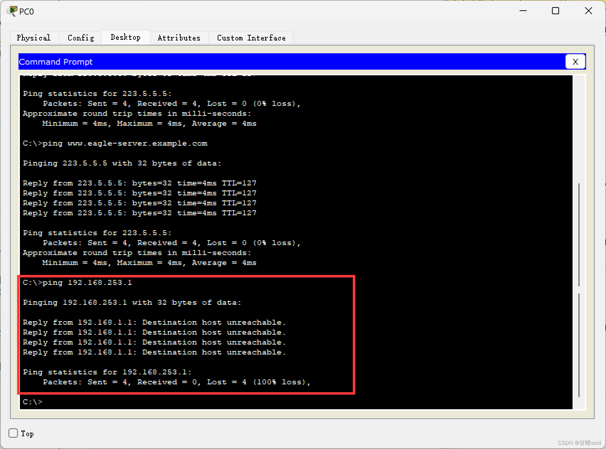Close the PC0 window
This screenshot has height=449, width=606.
[x=588, y=11]
